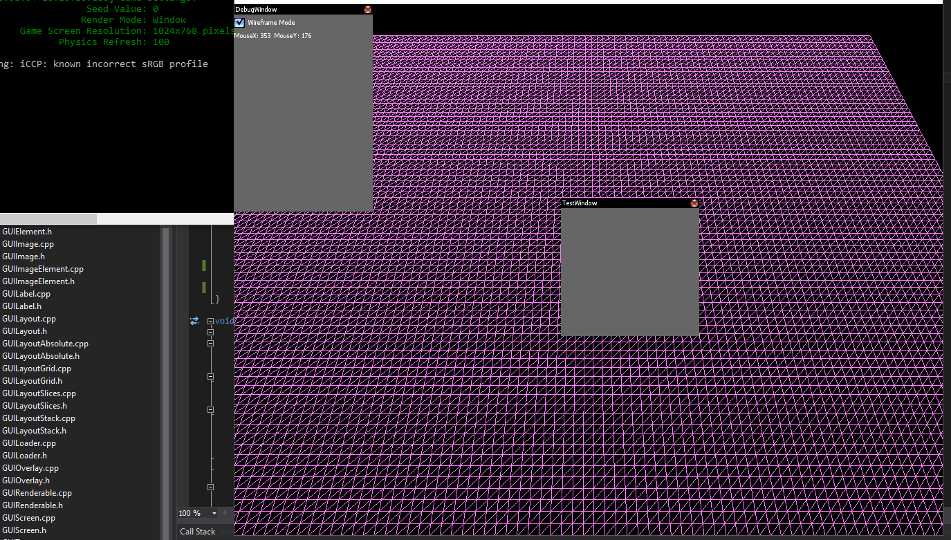The height and width of the screenshot is (540, 951).
Task: Open GUIImageElement.cpp file entry
Action: tap(43, 269)
